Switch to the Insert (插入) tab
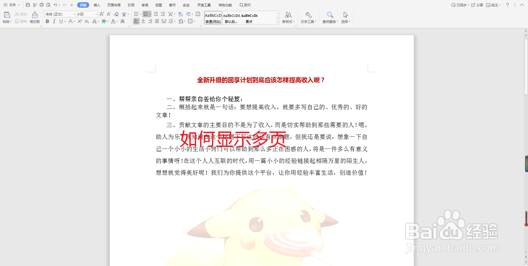 [x=97, y=5]
